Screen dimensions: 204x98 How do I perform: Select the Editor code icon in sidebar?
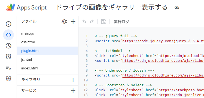[x=8, y=35]
